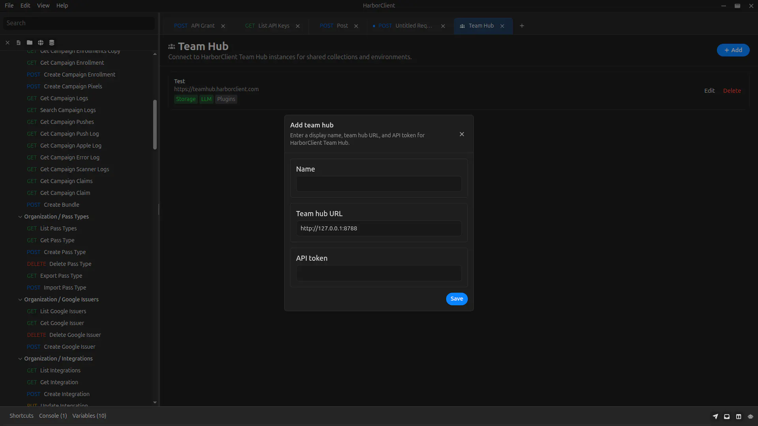Screen dimensions: 758x426
Task: Click the inbox tray icon in the status bar
Action: pos(727,416)
